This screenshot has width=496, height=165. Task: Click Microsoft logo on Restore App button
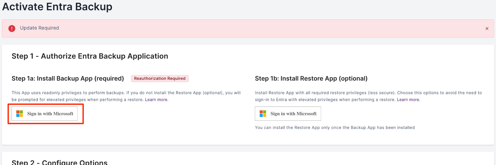pyautogui.click(x=263, y=114)
